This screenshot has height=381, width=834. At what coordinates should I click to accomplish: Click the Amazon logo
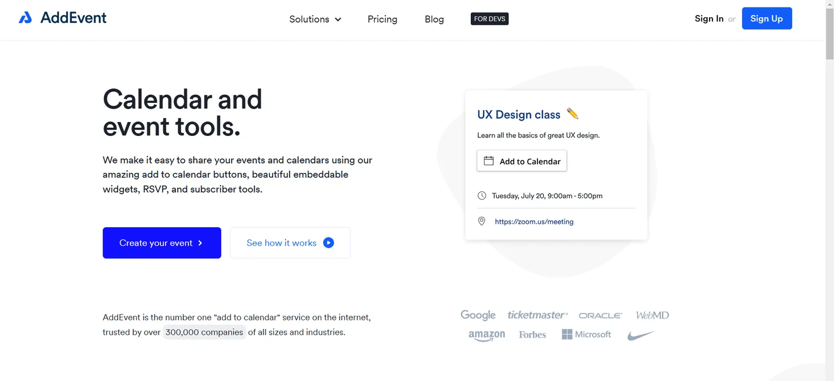point(487,335)
